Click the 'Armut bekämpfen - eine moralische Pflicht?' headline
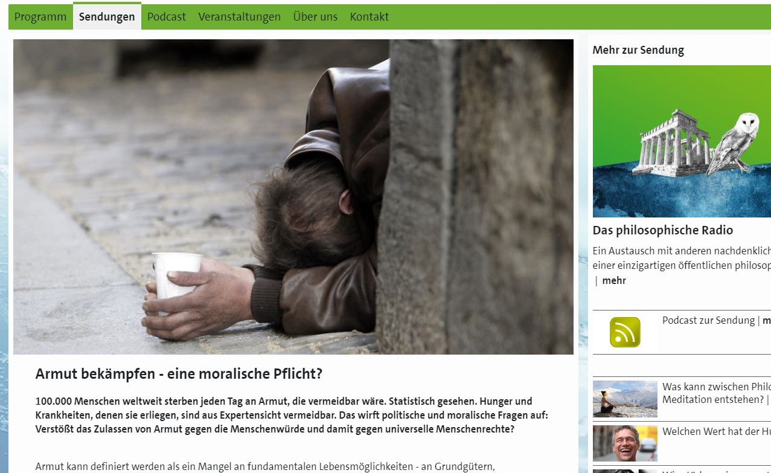 (179, 374)
